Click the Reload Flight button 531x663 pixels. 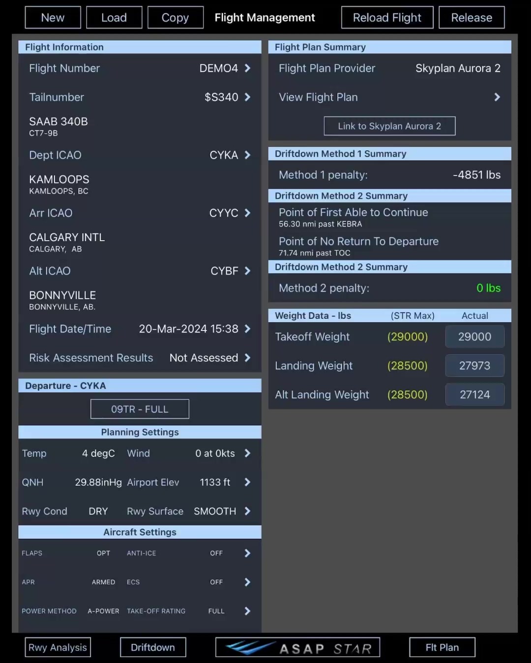coord(387,18)
